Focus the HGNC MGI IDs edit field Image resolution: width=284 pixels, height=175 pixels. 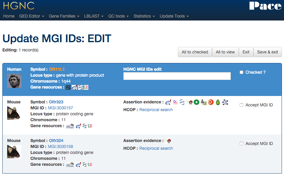[177, 76]
